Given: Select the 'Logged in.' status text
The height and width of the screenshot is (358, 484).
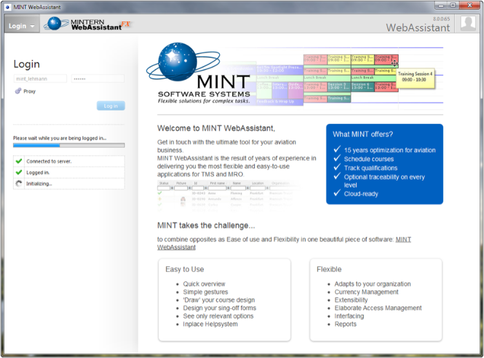Looking at the screenshot, I should (x=37, y=172).
